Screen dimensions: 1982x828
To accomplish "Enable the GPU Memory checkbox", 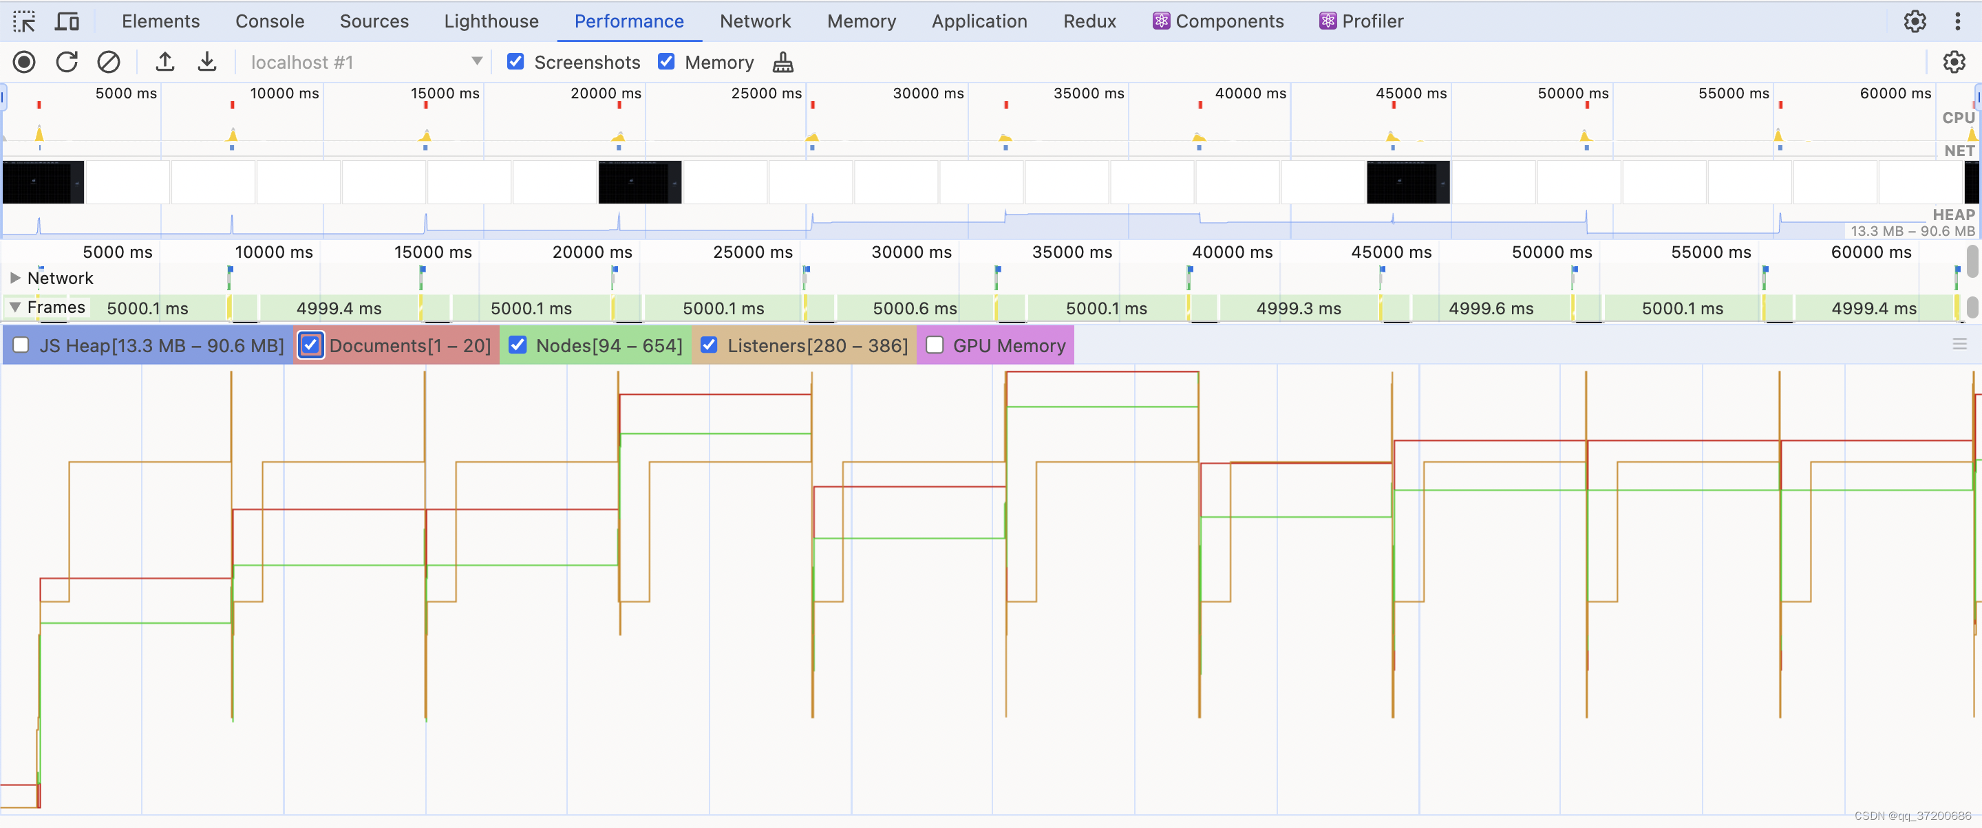I will [x=934, y=345].
